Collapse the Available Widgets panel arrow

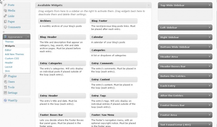click(x=149, y=5)
